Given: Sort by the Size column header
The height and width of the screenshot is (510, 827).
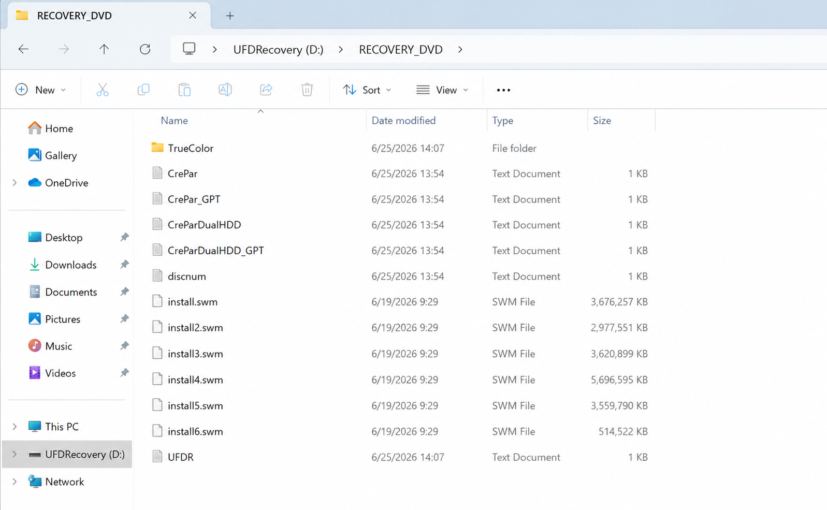Looking at the screenshot, I should [602, 121].
